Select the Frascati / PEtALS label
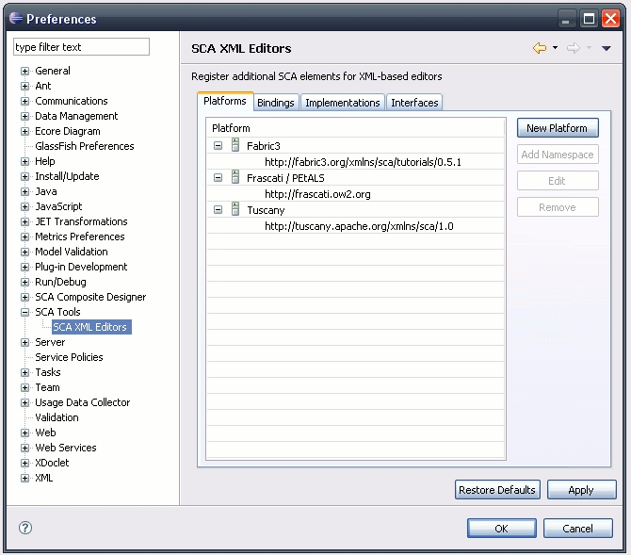Image resolution: width=631 pixels, height=555 pixels. (x=285, y=178)
